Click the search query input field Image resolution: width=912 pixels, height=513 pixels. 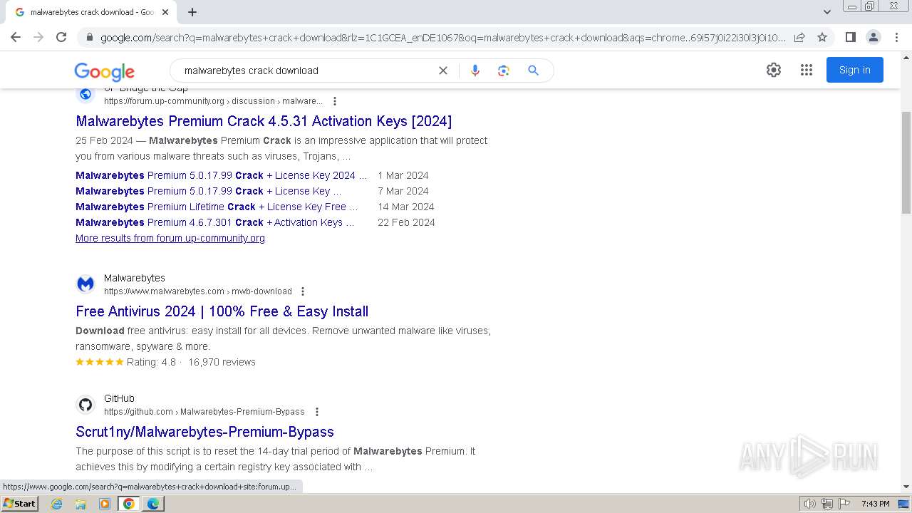click(x=306, y=71)
